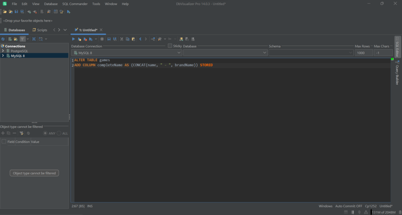Click the warning triangle icon in status bar
The image size is (402, 215).
point(366,212)
